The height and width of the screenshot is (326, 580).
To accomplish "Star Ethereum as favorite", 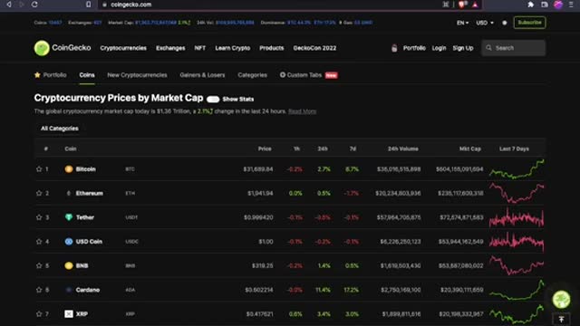I will pyautogui.click(x=39, y=193).
